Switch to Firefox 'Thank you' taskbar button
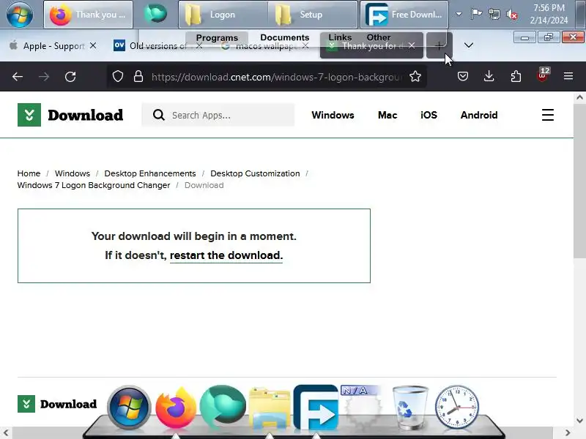586x439 pixels. tap(88, 15)
